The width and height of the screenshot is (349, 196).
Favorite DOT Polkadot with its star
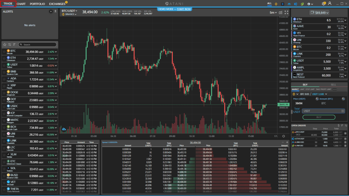(4, 100)
